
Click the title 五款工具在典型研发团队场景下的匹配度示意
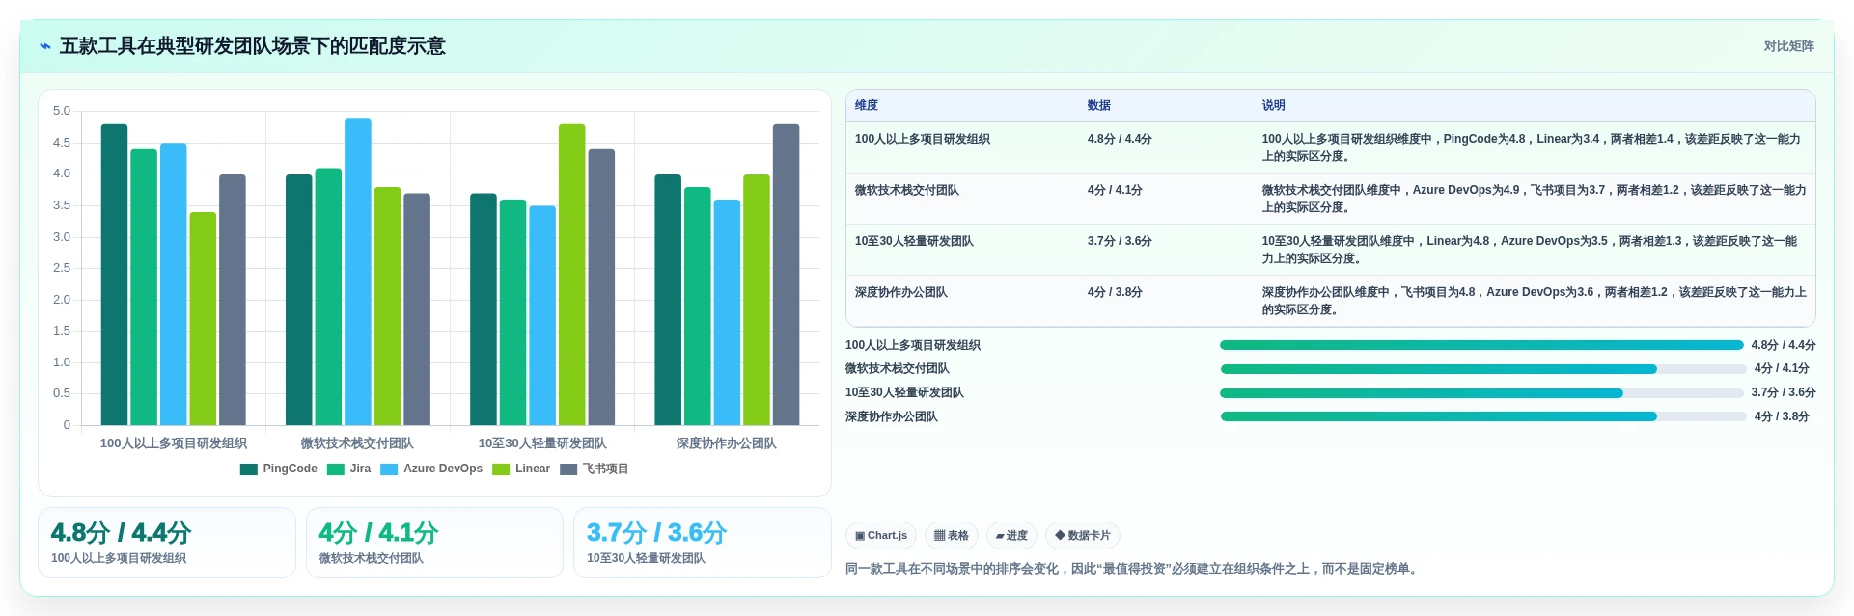point(253,46)
